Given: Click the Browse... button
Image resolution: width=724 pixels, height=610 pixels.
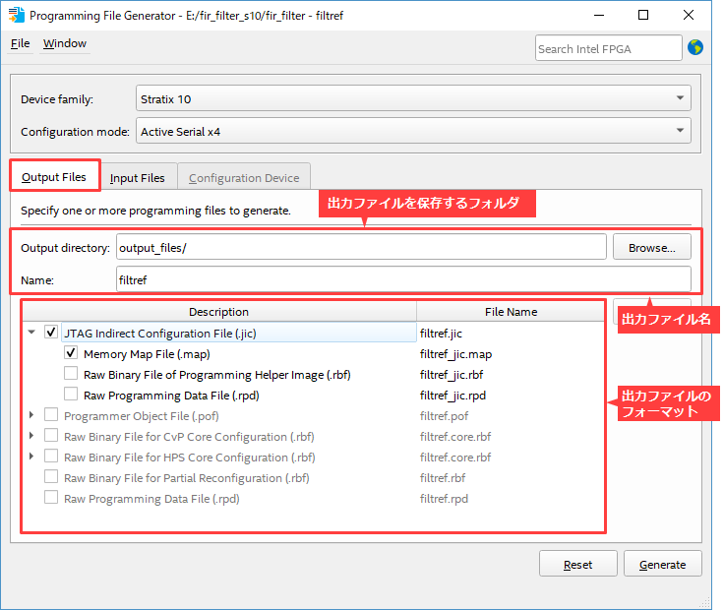Looking at the screenshot, I should click(x=651, y=248).
